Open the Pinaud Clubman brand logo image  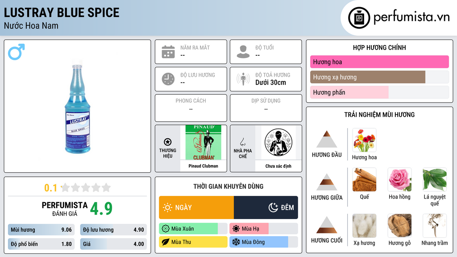click(204, 142)
